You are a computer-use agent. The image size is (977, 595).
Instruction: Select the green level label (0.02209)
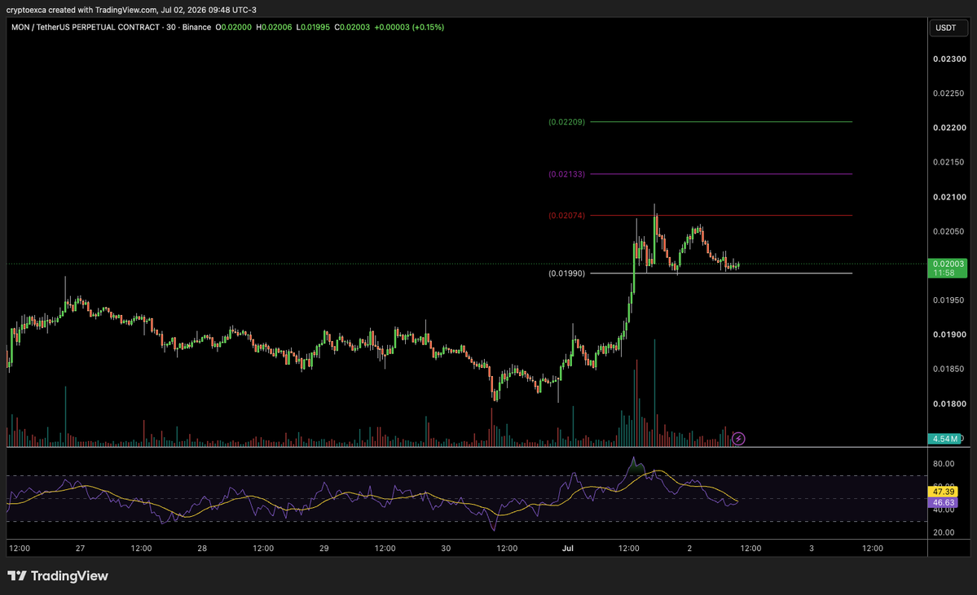[567, 122]
